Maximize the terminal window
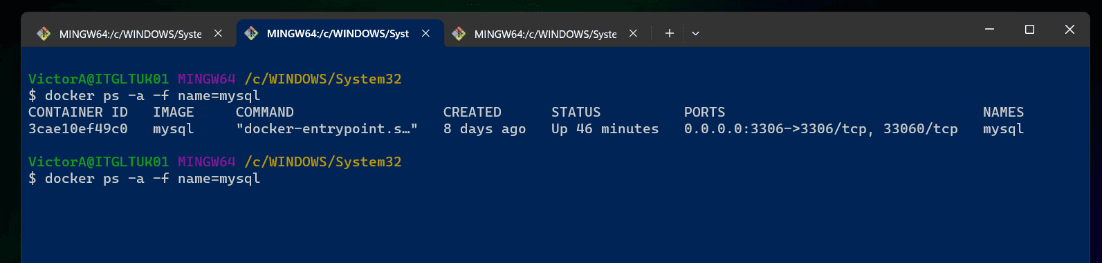The image size is (1102, 263). pos(1029,29)
